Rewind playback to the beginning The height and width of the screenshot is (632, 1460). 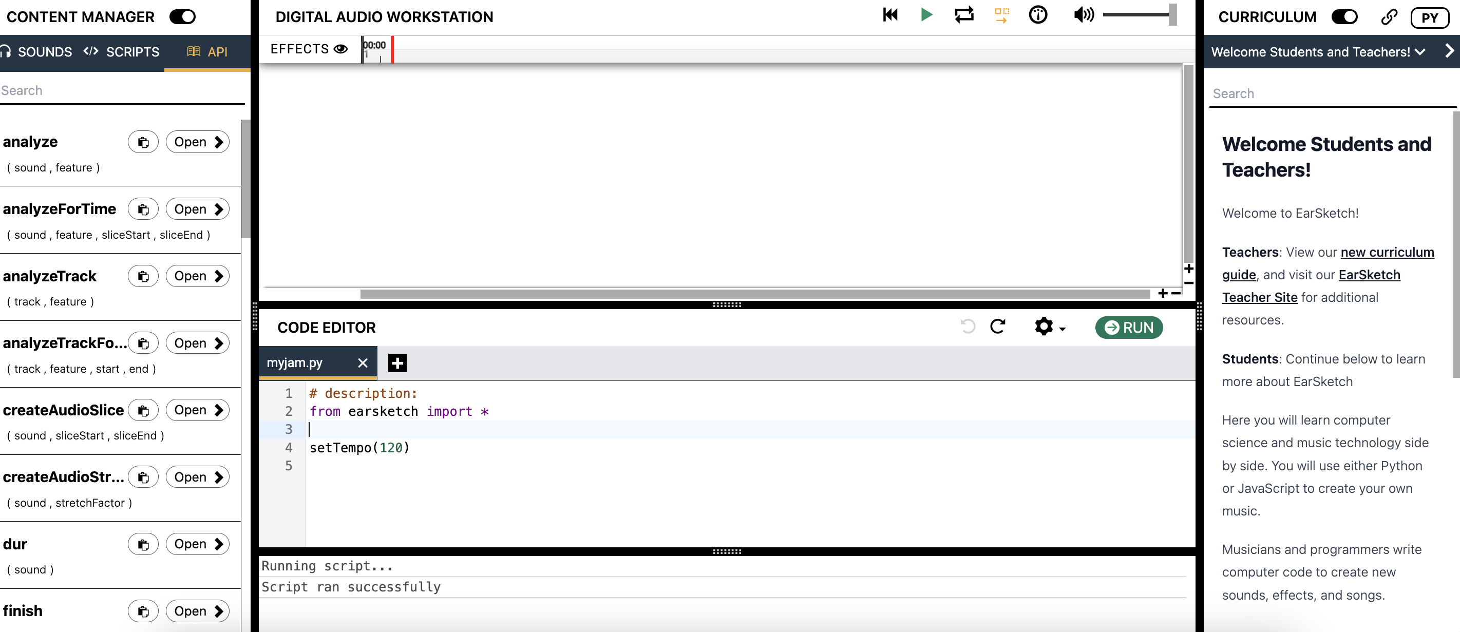tap(890, 15)
